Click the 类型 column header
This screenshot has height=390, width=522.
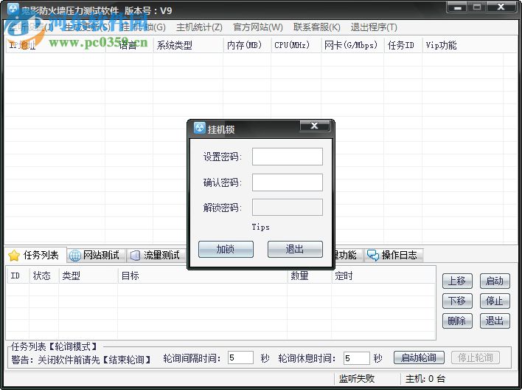[88, 276]
